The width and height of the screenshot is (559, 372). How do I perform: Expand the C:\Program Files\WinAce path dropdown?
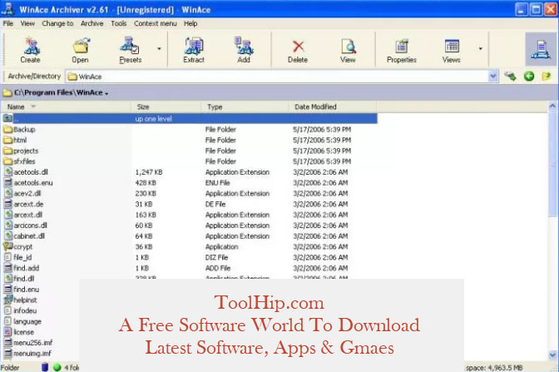point(106,93)
